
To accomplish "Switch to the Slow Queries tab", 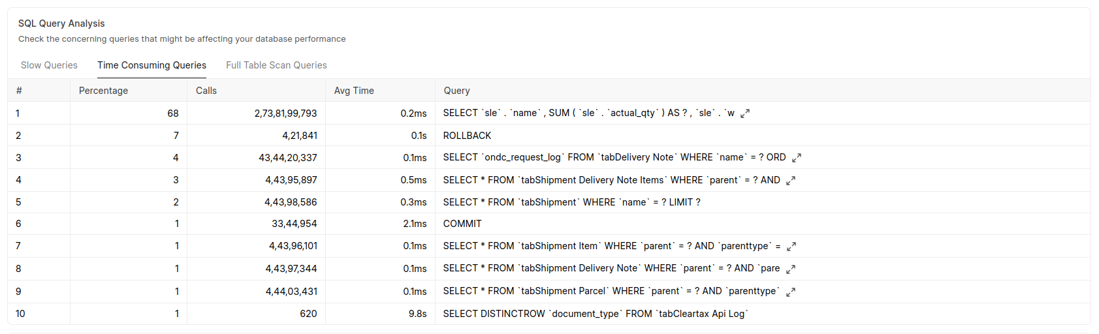I will (49, 65).
